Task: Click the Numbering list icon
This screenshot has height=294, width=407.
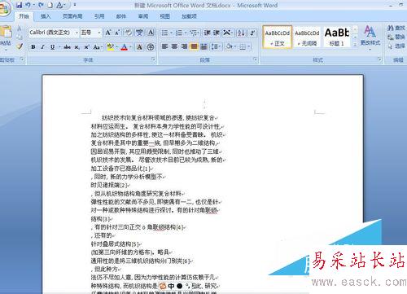Action: (x=179, y=33)
